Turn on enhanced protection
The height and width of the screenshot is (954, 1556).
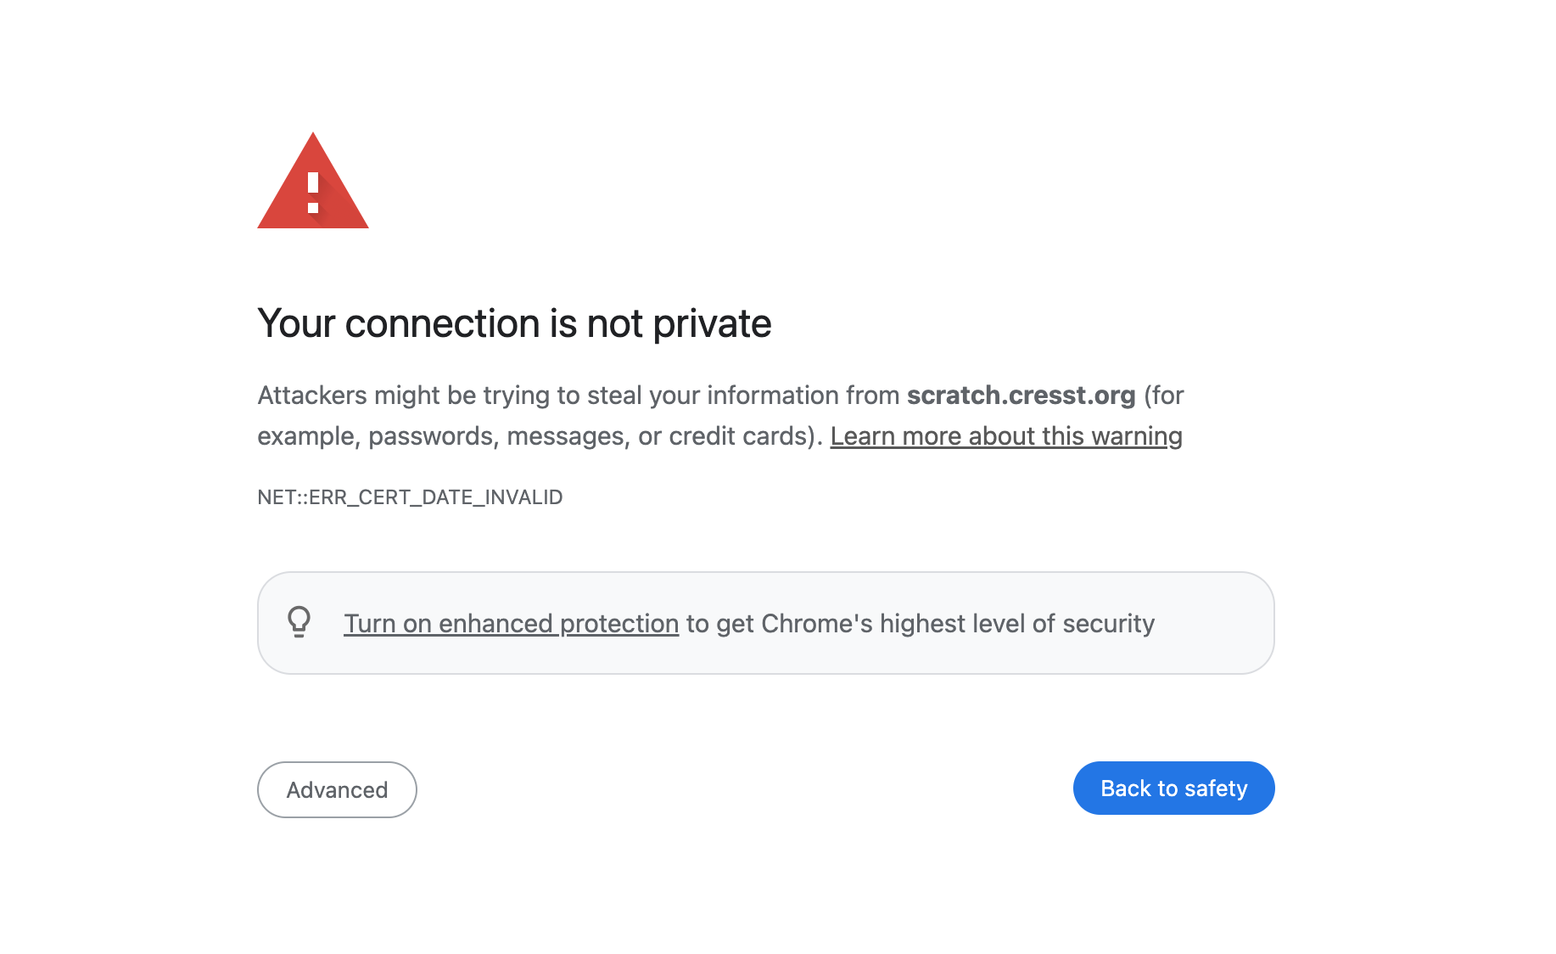coord(510,622)
